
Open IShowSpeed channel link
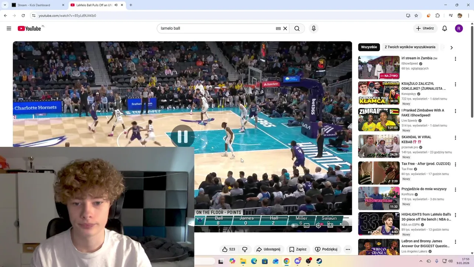(410, 63)
